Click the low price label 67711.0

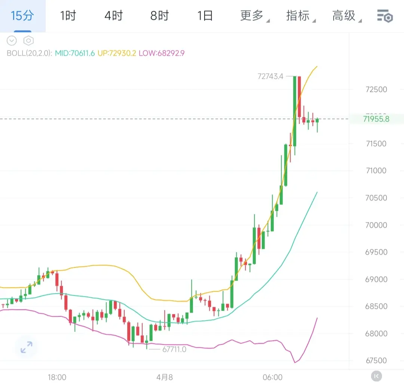click(174, 350)
